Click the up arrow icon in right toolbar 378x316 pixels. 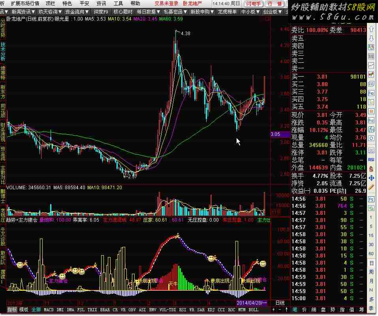(x=371, y=29)
